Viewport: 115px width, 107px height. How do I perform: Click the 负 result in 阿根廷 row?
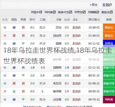(23, 68)
